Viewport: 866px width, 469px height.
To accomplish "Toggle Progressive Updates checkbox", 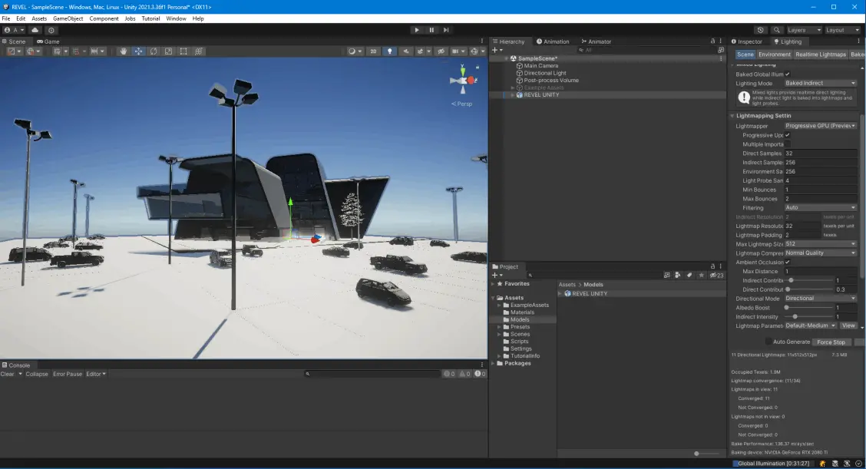I will point(788,135).
